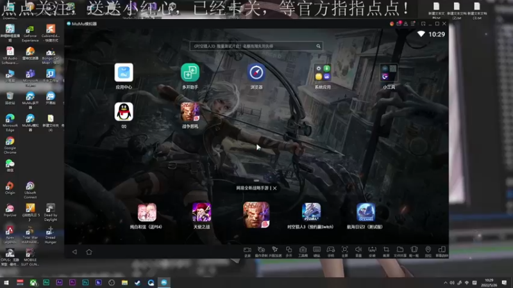
Task: Click the 截屏 screenshot crop tool
Action: click(x=386, y=251)
